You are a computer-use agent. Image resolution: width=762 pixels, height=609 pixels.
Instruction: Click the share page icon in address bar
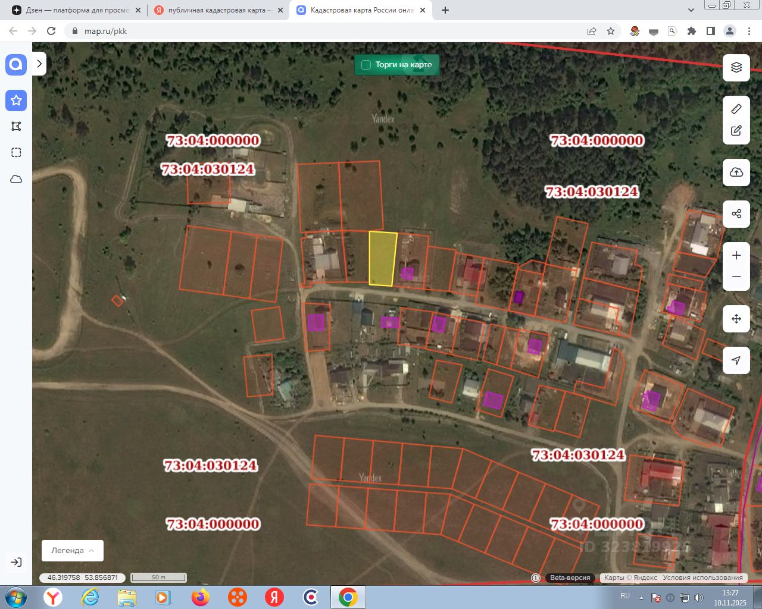(x=592, y=31)
